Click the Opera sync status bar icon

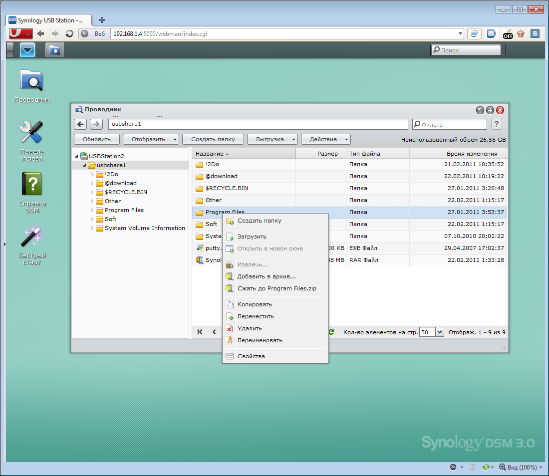pyautogui.click(x=486, y=467)
